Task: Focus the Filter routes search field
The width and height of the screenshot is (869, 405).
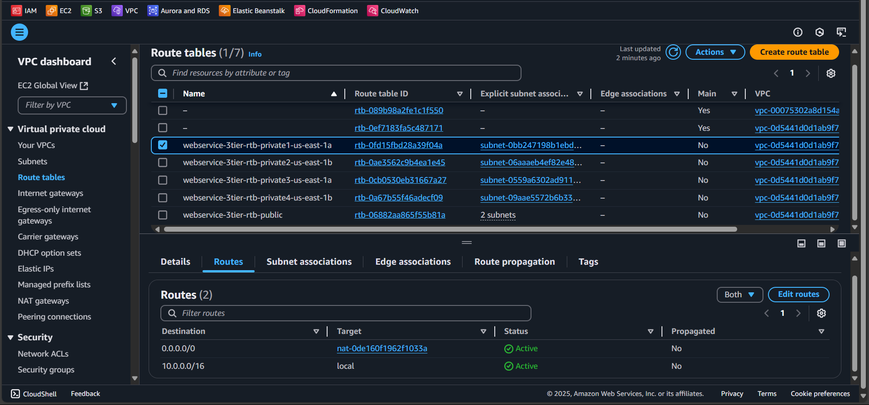Action: 346,313
